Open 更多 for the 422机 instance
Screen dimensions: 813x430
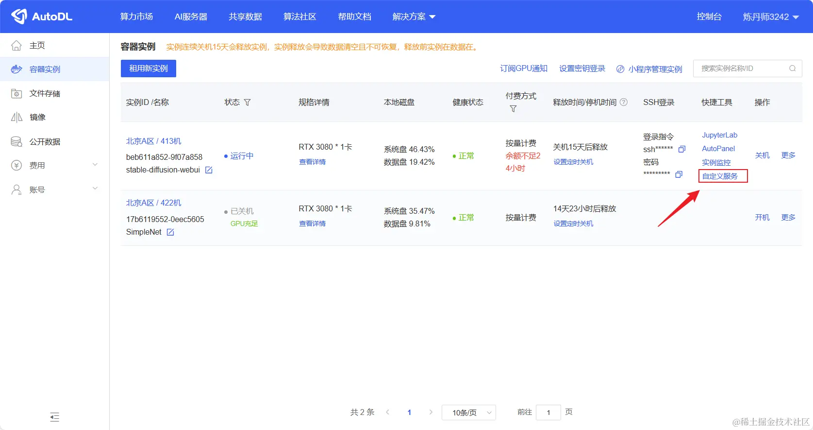click(788, 217)
